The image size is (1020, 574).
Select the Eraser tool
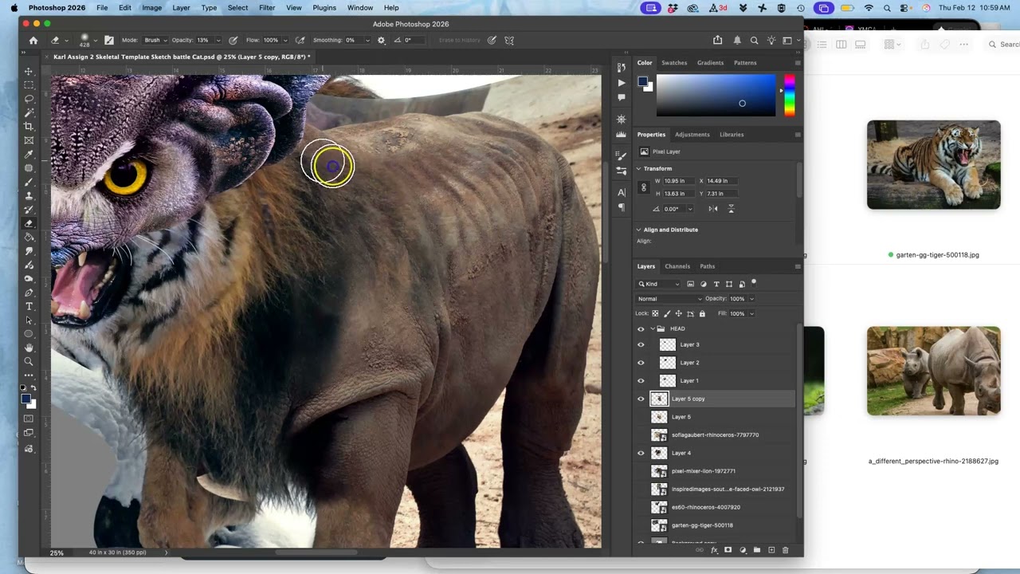tap(29, 223)
